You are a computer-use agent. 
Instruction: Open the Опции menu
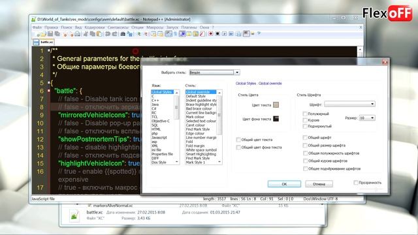click(x=137, y=27)
